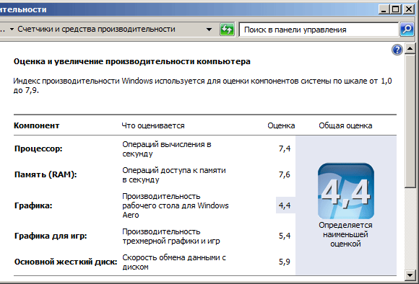Click the scrollbar down arrow
Image resolution: width=419 pixels, height=284 pixels.
pos(410,275)
